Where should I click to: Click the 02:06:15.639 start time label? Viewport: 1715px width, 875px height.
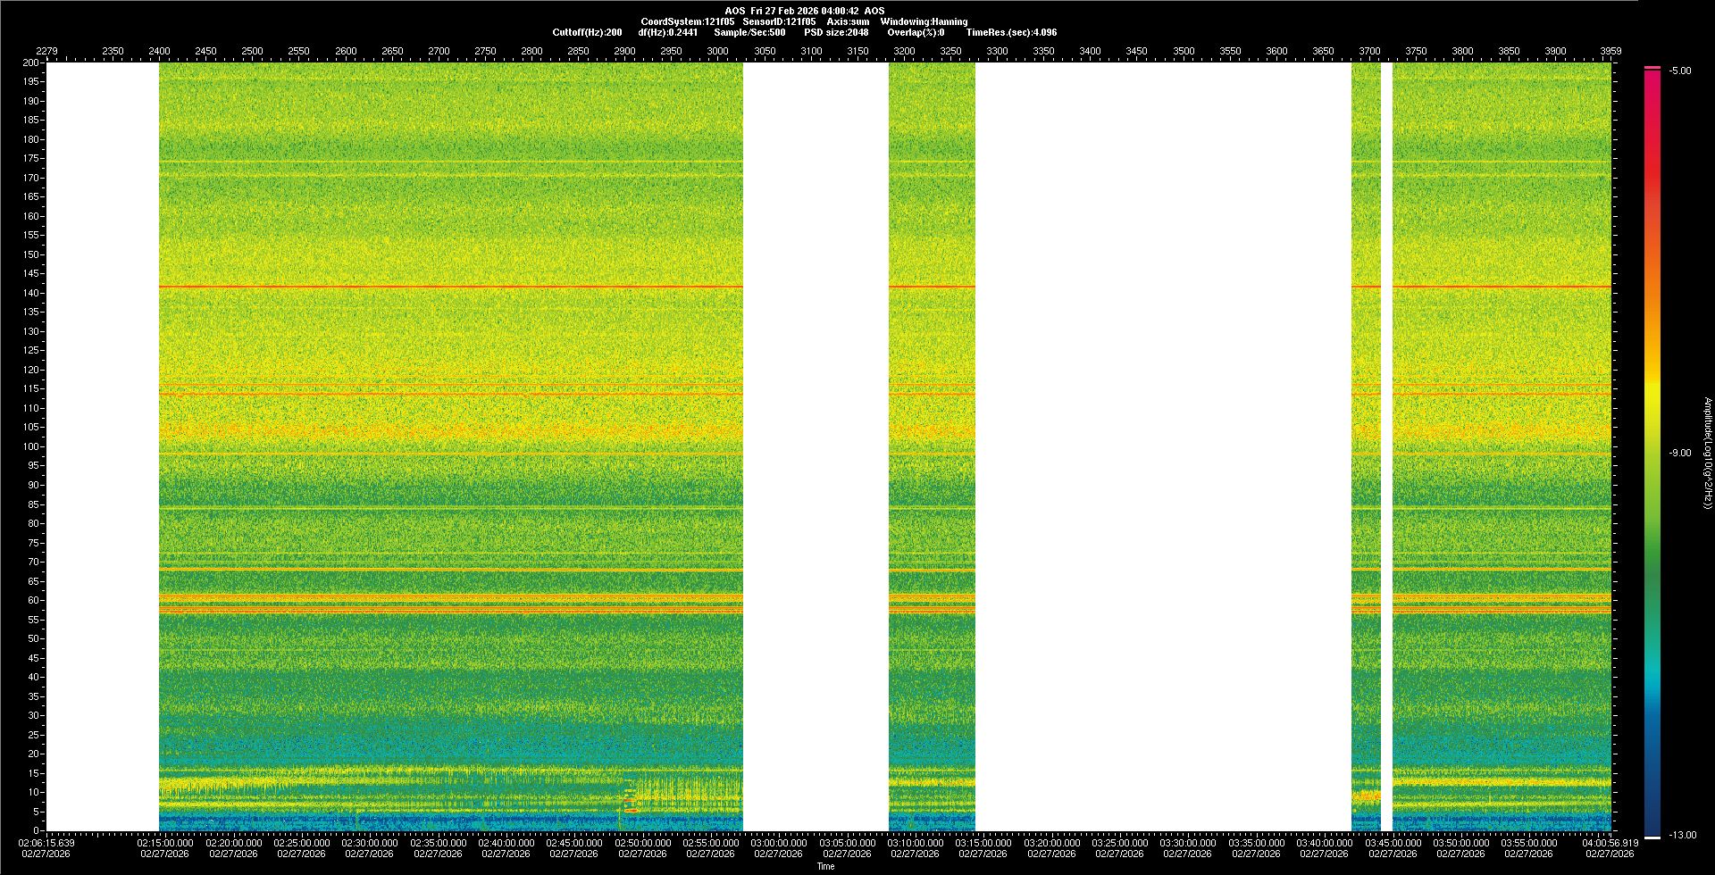tap(48, 843)
